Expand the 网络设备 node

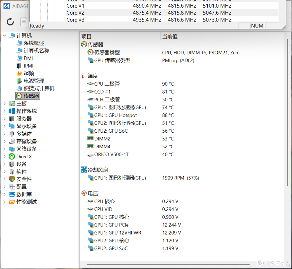pyautogui.click(x=5, y=149)
